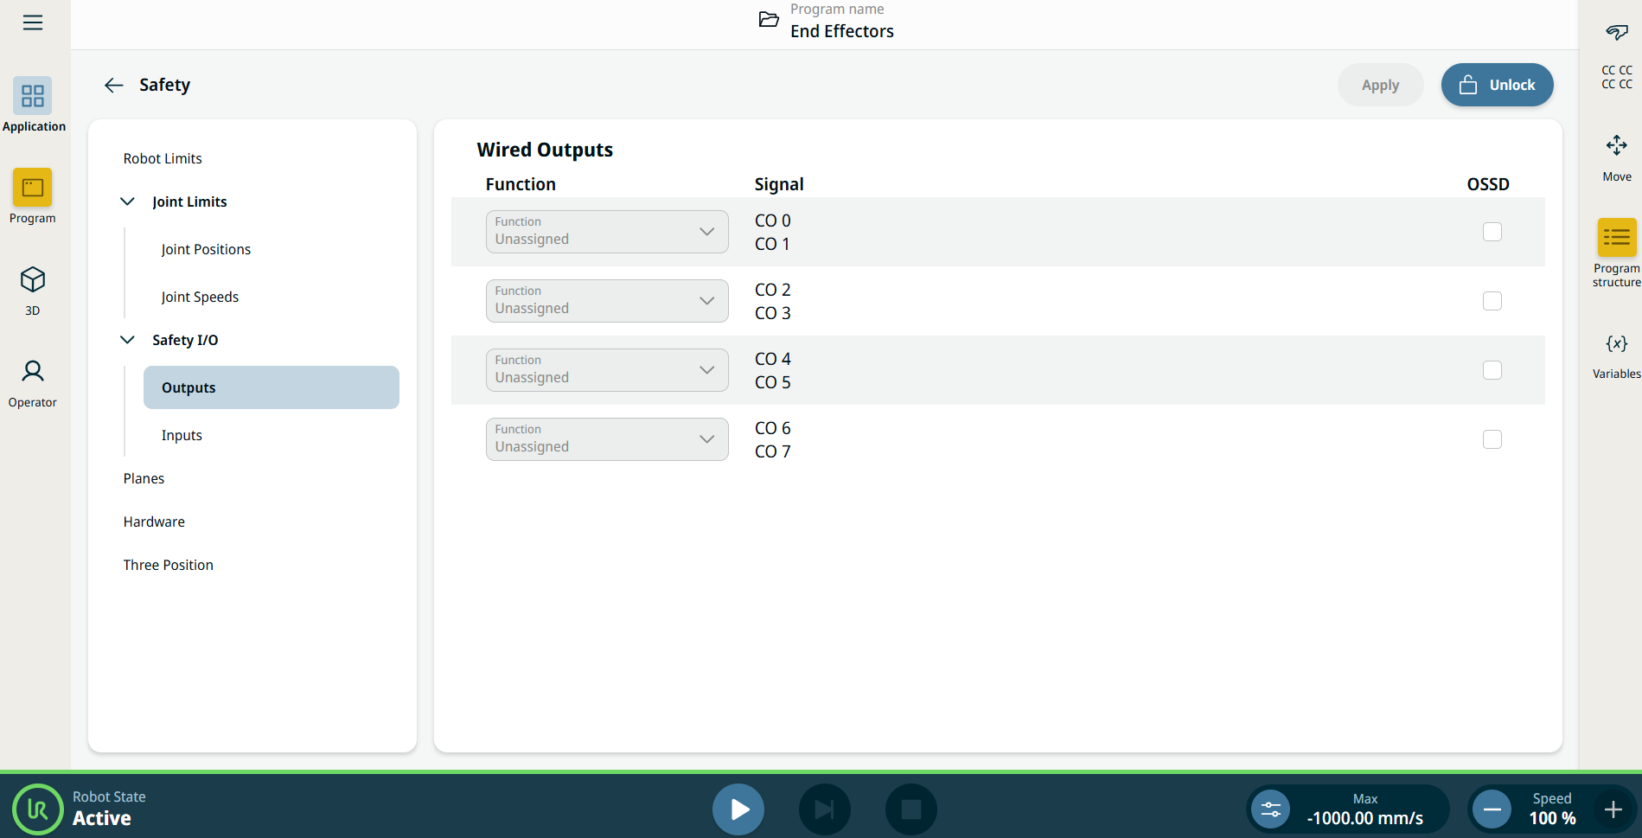1642x838 pixels.
Task: Show the Program structure panel
Action: point(1616,252)
